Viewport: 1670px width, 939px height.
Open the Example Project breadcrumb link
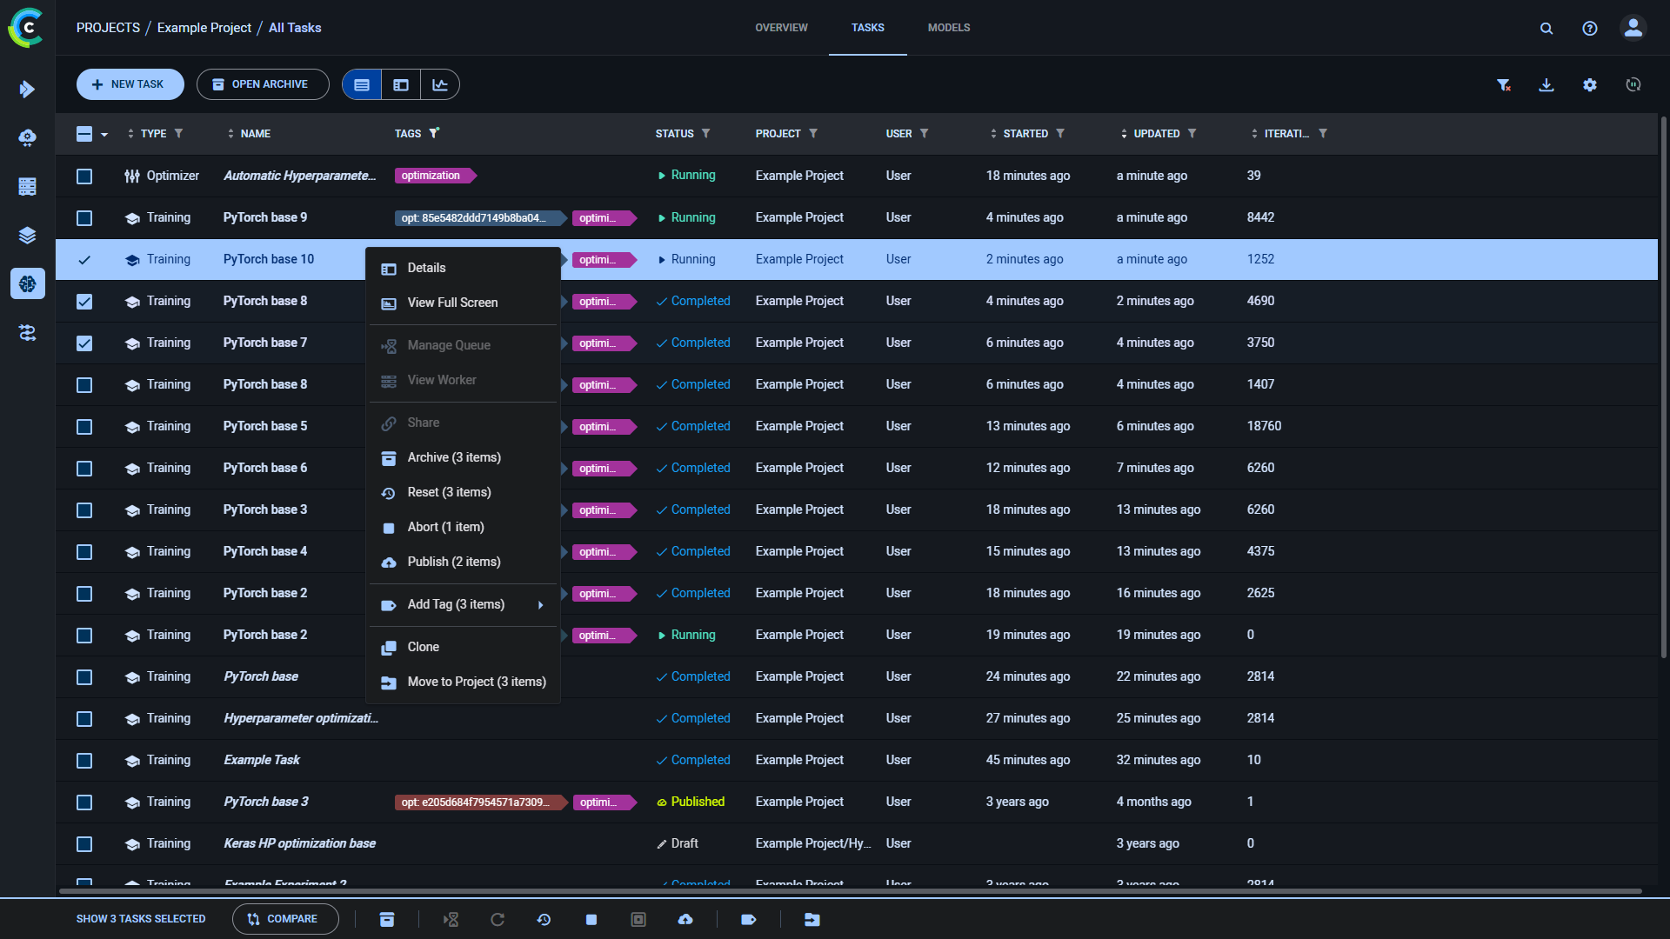tap(204, 27)
